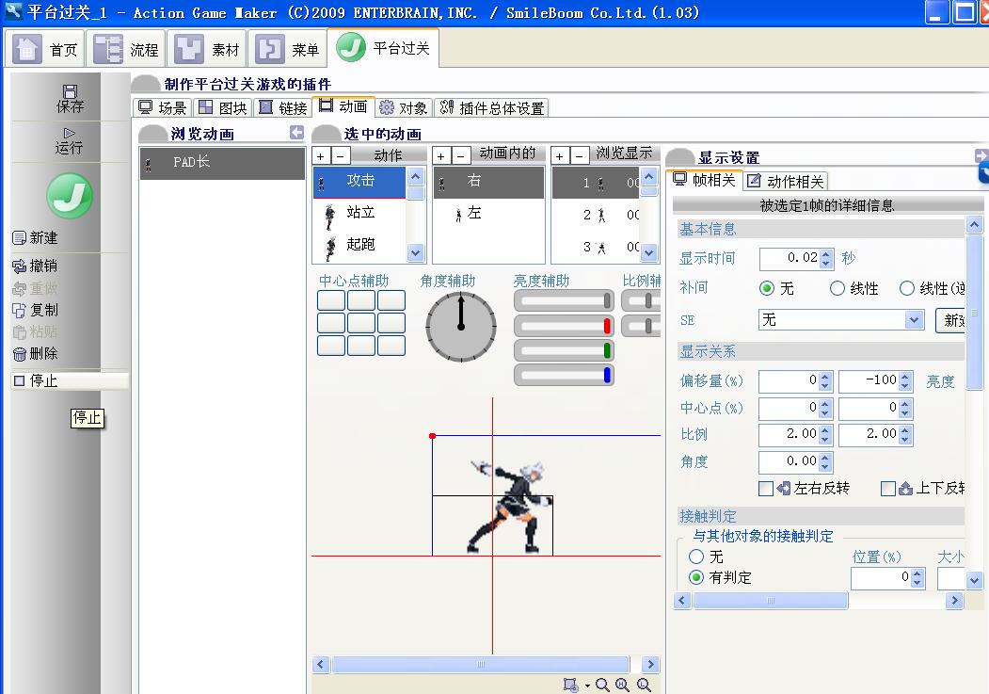The image size is (989, 694).
Task: Select frame 2 in 浏览显示 list
Action: [x=597, y=215]
